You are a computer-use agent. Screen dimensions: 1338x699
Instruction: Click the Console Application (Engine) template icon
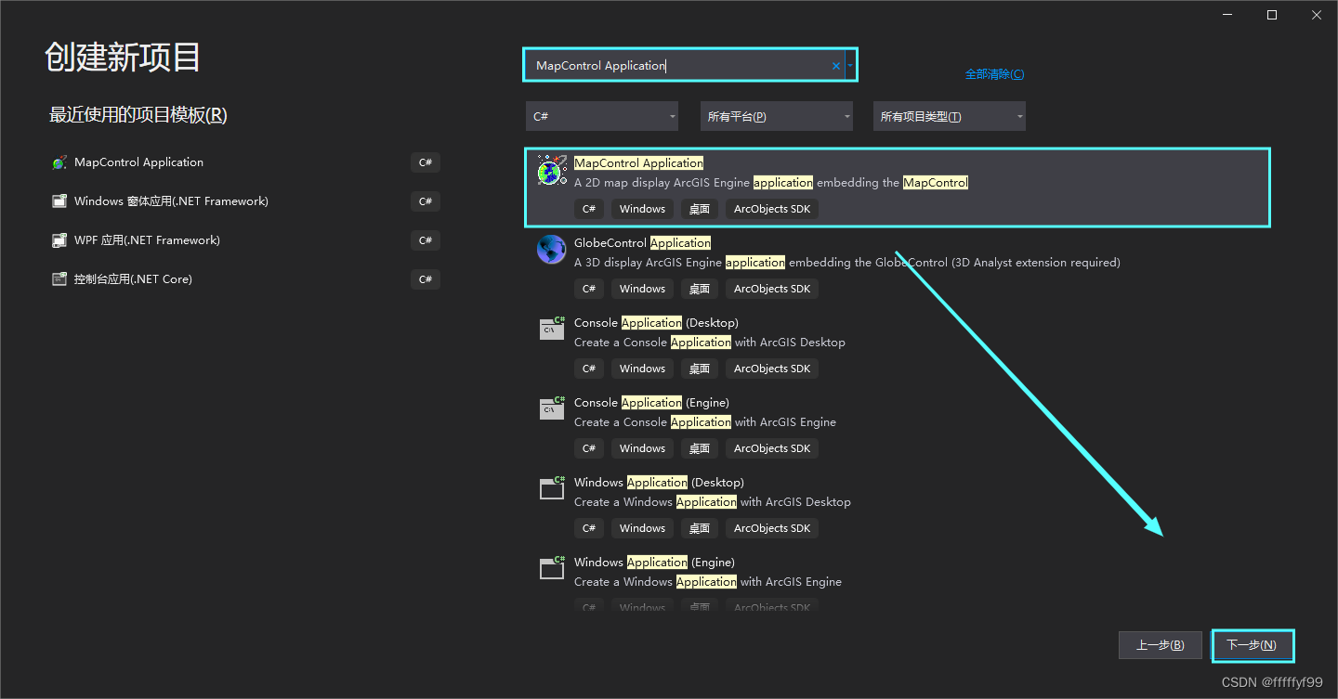[x=552, y=408]
